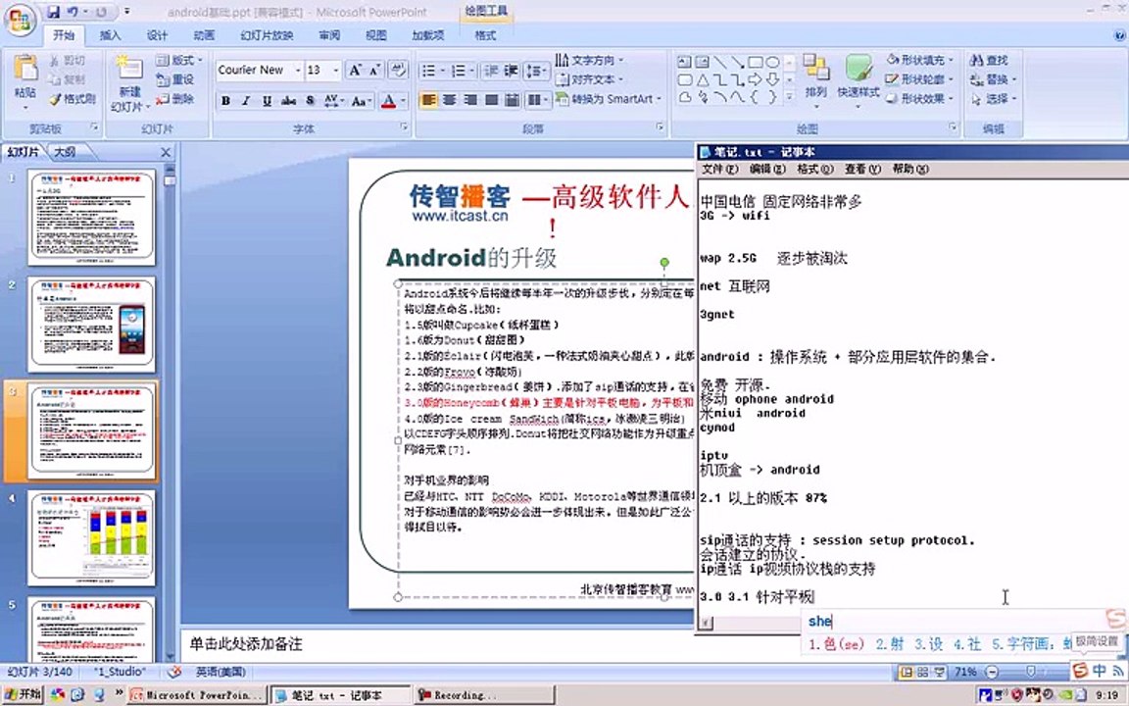Select the oval shape in gallery
Screen dimensions: 1129x706
coord(772,62)
